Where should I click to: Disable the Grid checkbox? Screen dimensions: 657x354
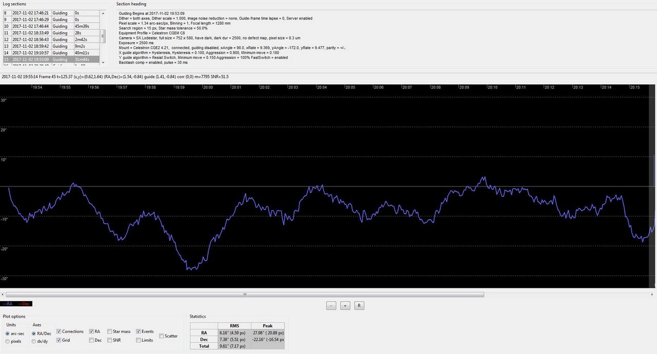tap(59, 340)
